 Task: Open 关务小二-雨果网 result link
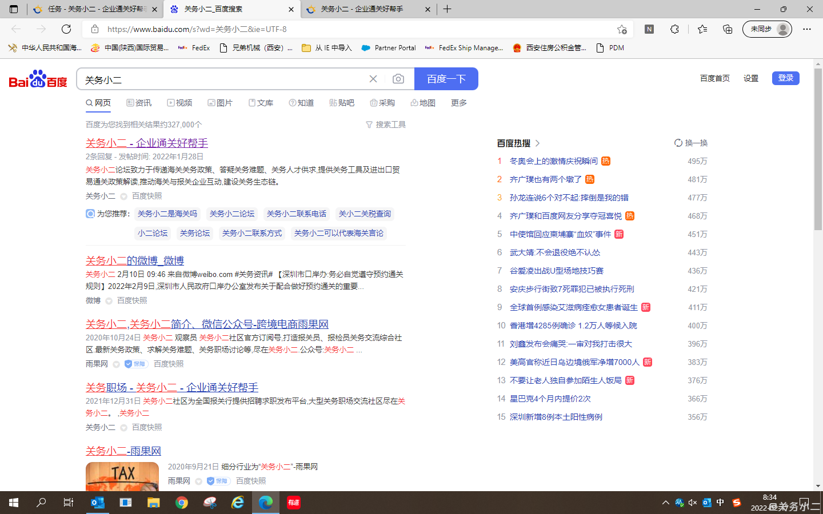coord(123,451)
